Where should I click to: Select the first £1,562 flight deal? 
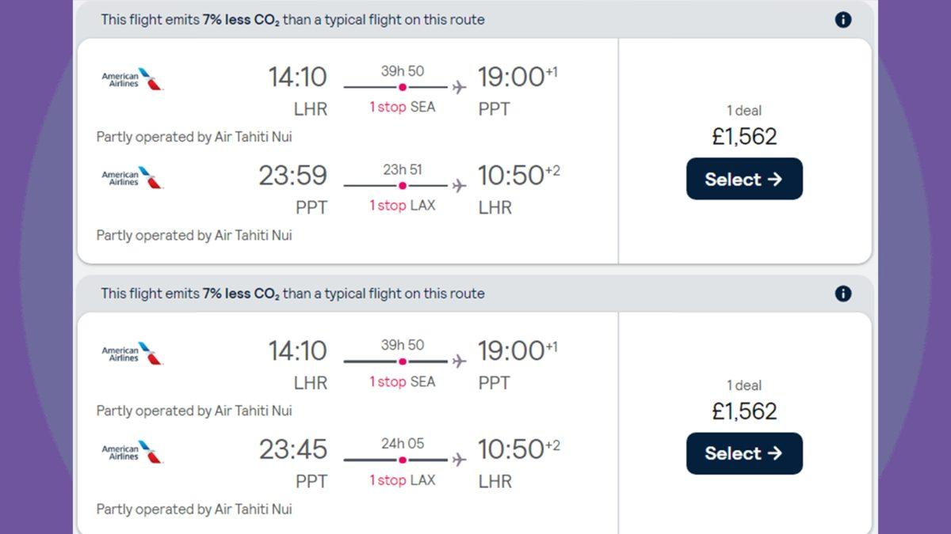[744, 179]
